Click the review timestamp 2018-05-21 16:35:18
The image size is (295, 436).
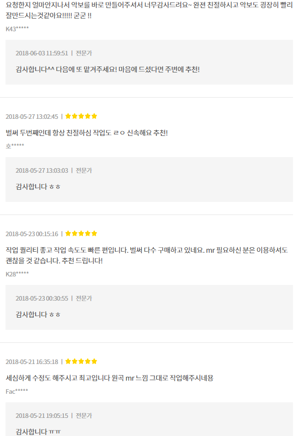tap(32, 362)
